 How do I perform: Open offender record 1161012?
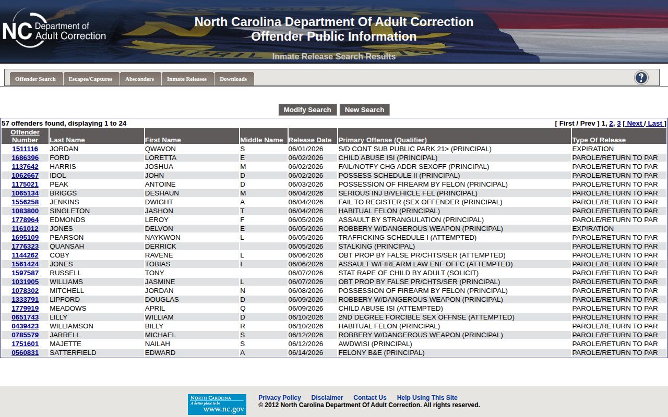coord(25,228)
